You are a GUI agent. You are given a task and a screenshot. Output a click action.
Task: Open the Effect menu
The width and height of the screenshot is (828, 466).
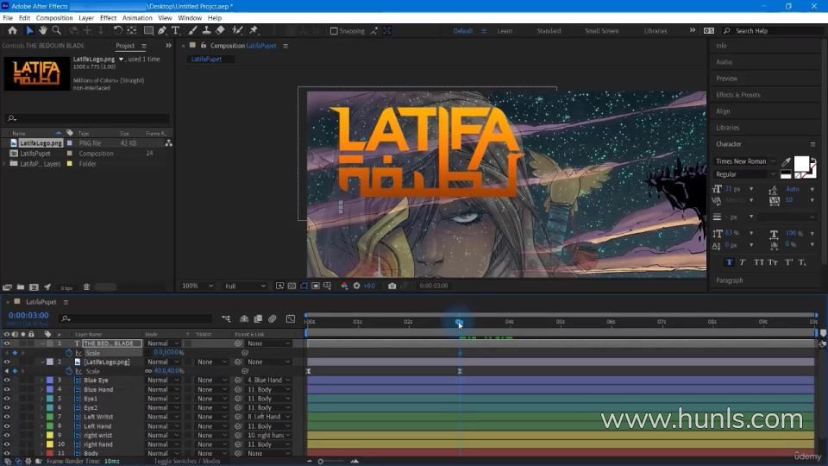coord(109,18)
